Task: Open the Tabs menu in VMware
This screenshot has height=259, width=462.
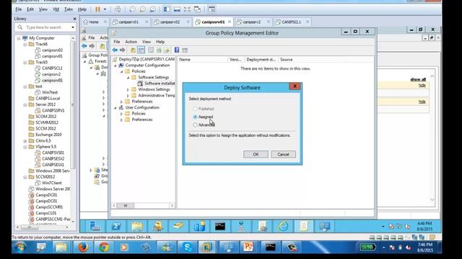Action: coord(69,9)
